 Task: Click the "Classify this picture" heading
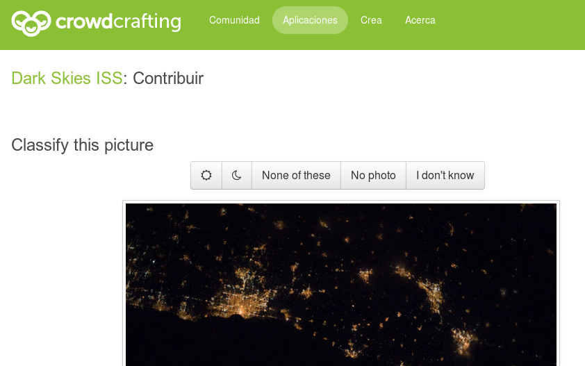[83, 145]
